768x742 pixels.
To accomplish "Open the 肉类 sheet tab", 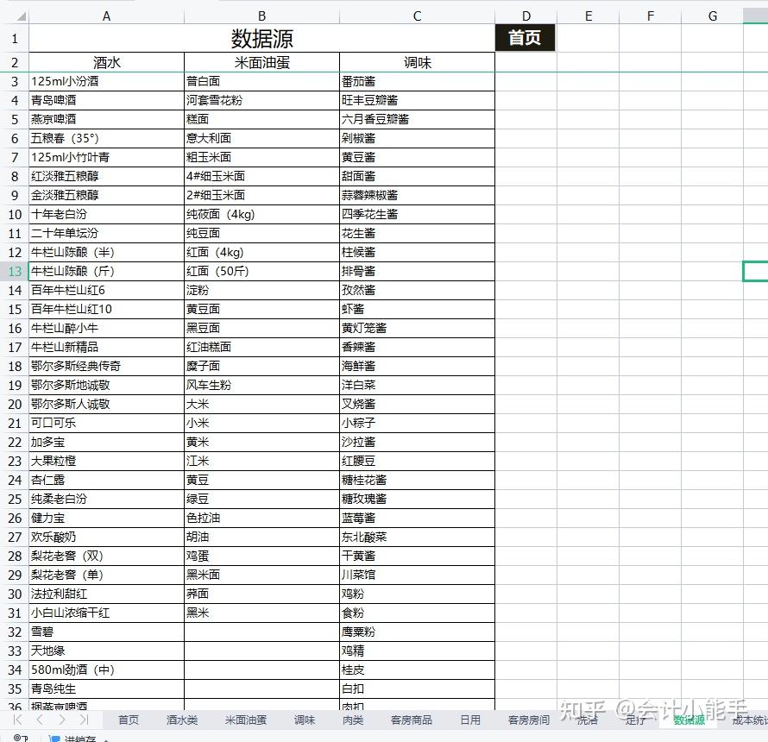I will 353,720.
